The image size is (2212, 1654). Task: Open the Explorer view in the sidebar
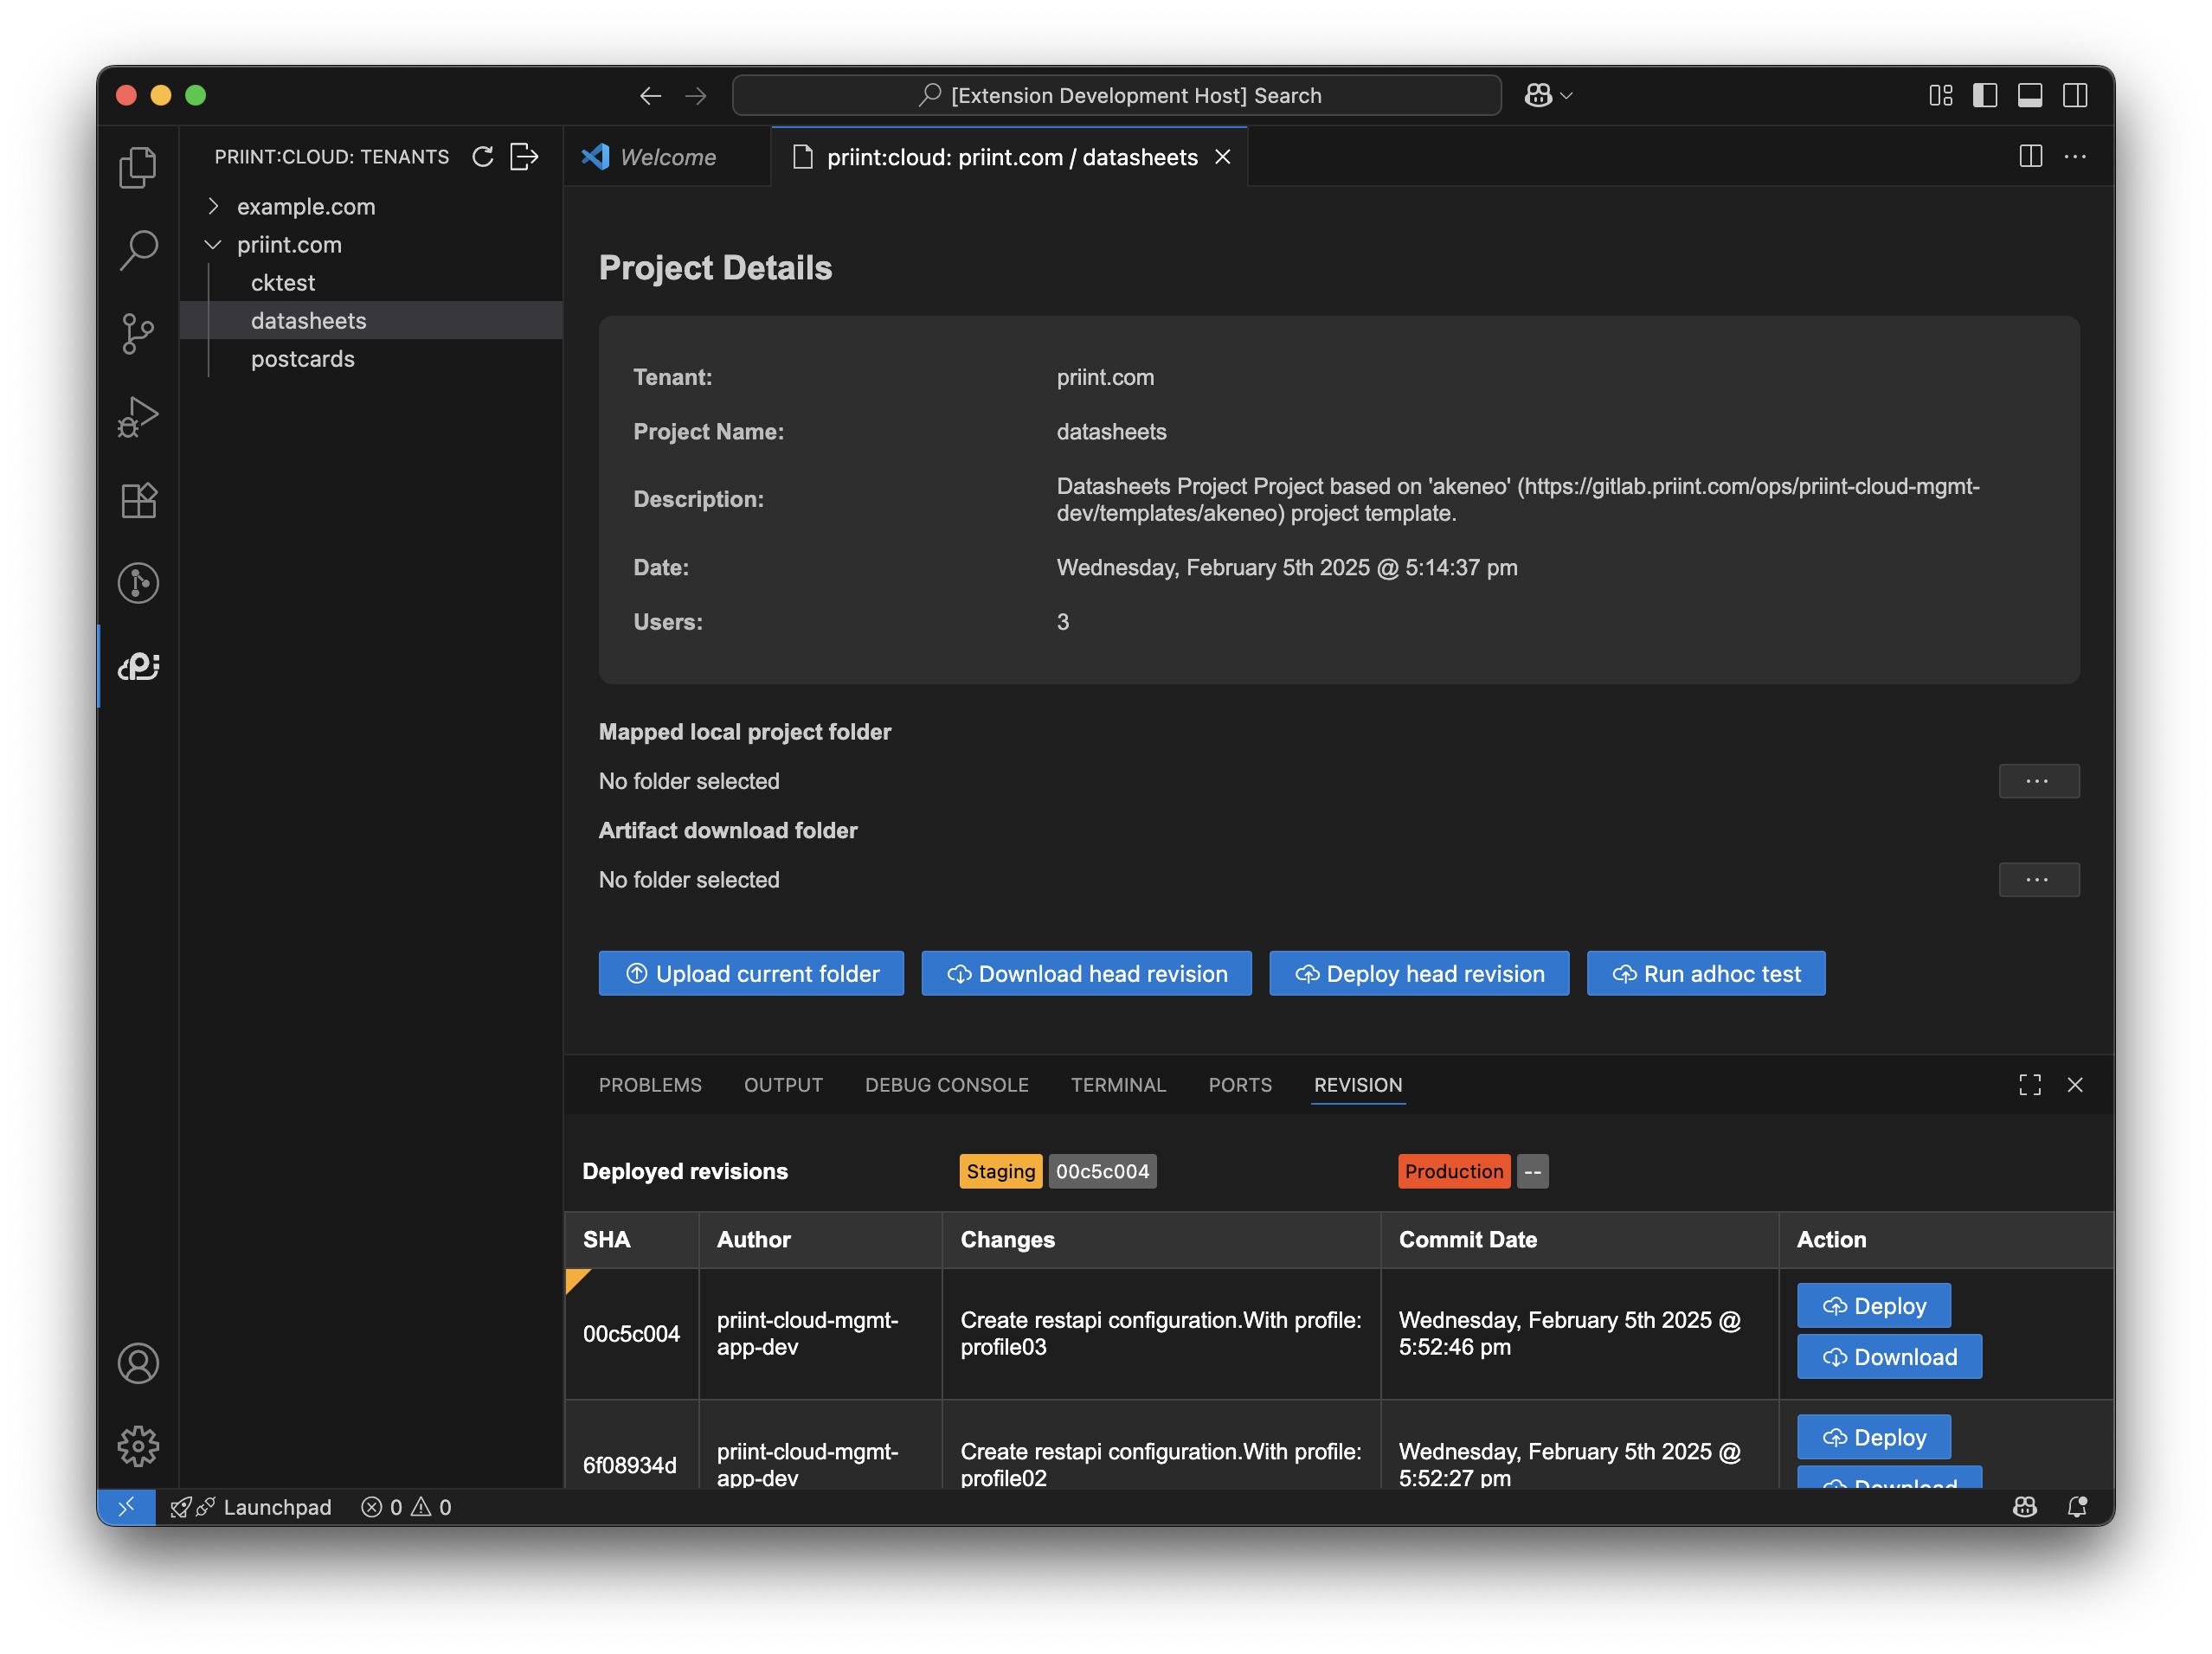pyautogui.click(x=138, y=167)
